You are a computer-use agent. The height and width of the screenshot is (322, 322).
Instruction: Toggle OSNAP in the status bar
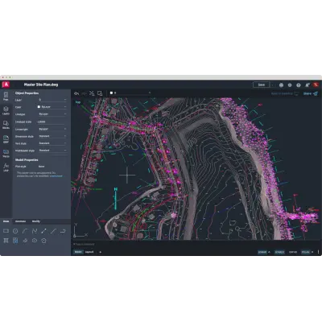tap(262, 252)
